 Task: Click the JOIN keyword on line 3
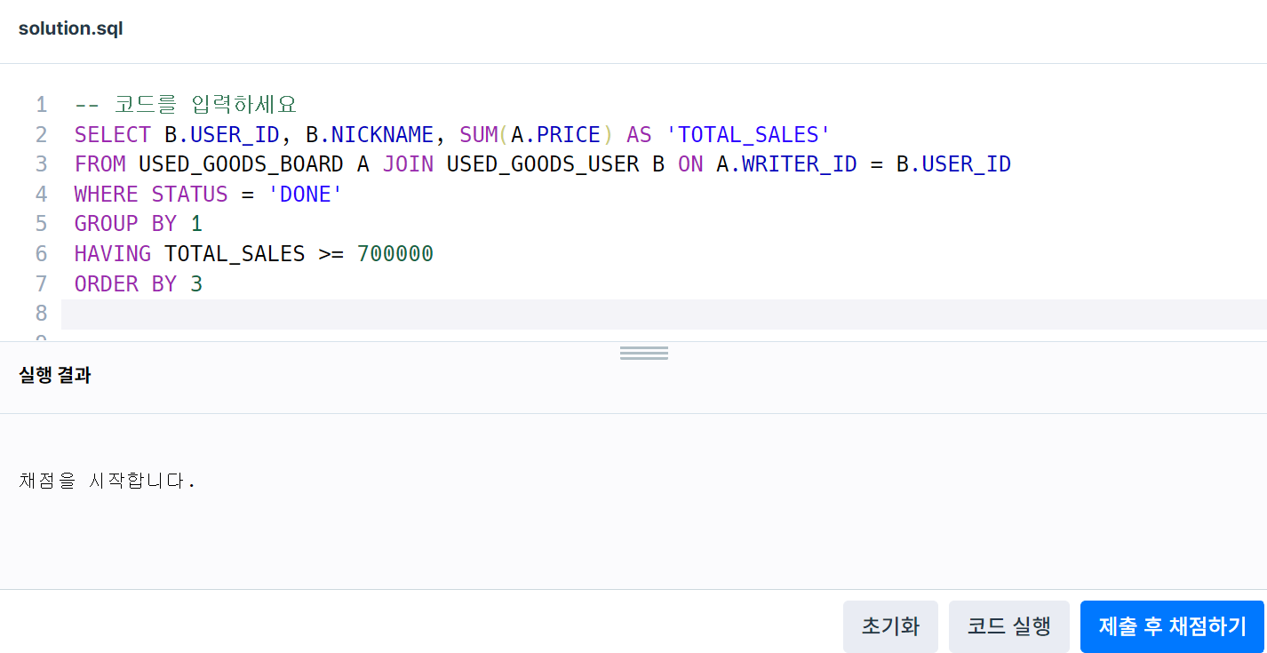408,164
